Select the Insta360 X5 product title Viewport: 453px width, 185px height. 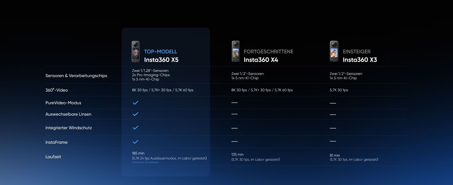[161, 60]
